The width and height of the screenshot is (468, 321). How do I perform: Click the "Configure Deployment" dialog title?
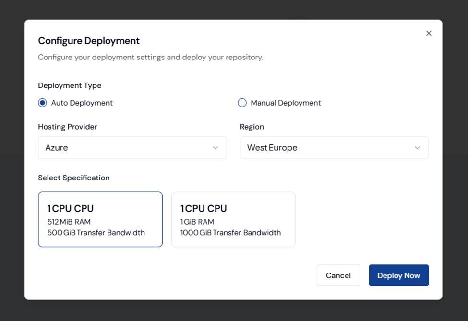pos(89,41)
